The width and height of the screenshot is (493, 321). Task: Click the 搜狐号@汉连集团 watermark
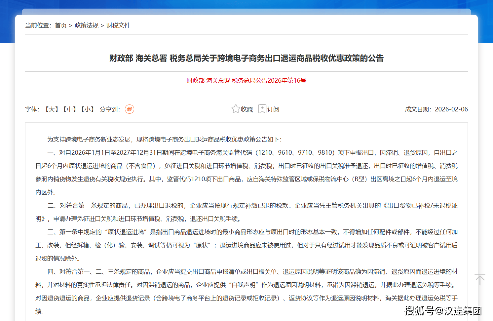[443, 311]
